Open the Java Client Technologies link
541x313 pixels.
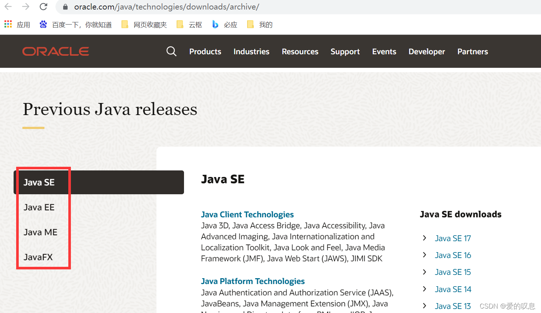coord(247,214)
